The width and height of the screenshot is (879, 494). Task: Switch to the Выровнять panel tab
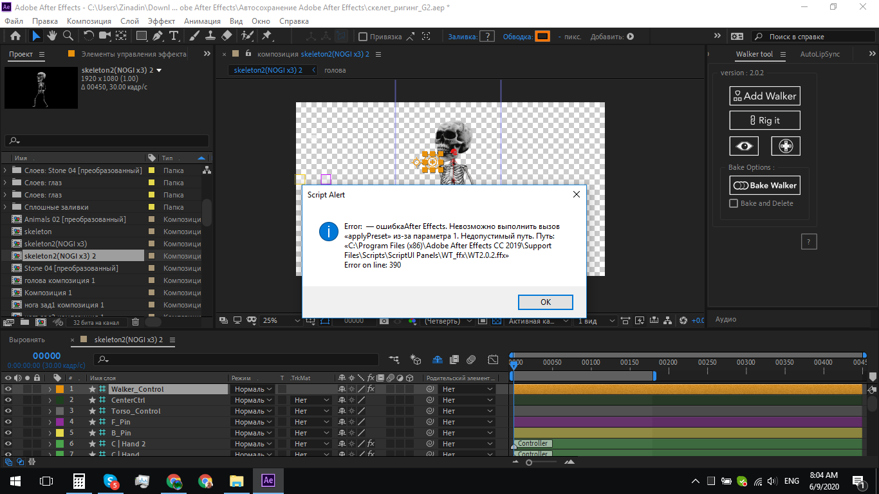point(27,340)
